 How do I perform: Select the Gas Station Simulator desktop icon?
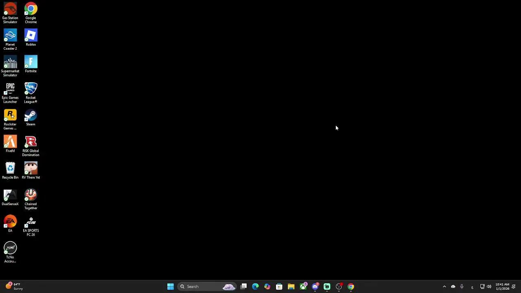[10, 13]
